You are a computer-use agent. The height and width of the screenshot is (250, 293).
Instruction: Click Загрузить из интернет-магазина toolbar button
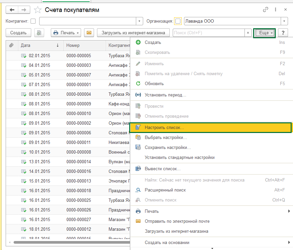point(133,33)
